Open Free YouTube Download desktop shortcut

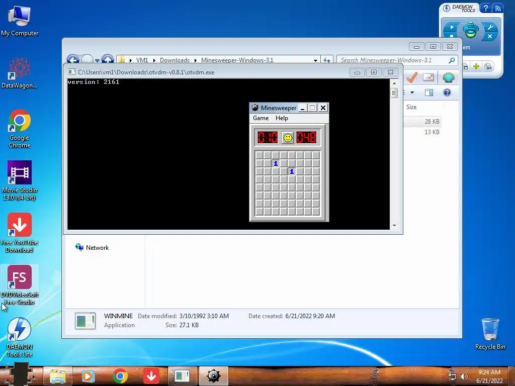20,233
